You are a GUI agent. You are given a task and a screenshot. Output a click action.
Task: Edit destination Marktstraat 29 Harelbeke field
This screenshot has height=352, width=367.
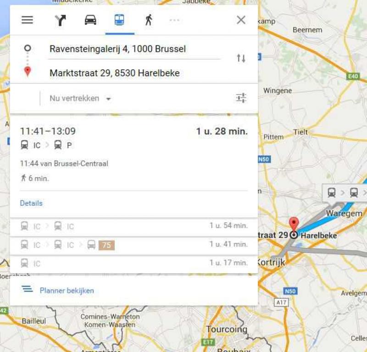(134, 73)
